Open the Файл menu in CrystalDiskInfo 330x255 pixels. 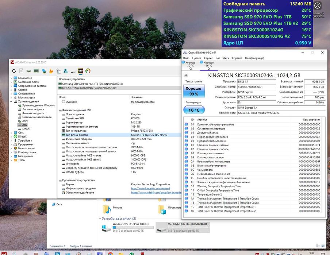pyautogui.click(x=186, y=58)
